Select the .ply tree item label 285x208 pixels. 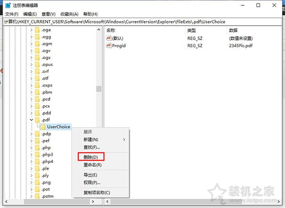(45, 176)
